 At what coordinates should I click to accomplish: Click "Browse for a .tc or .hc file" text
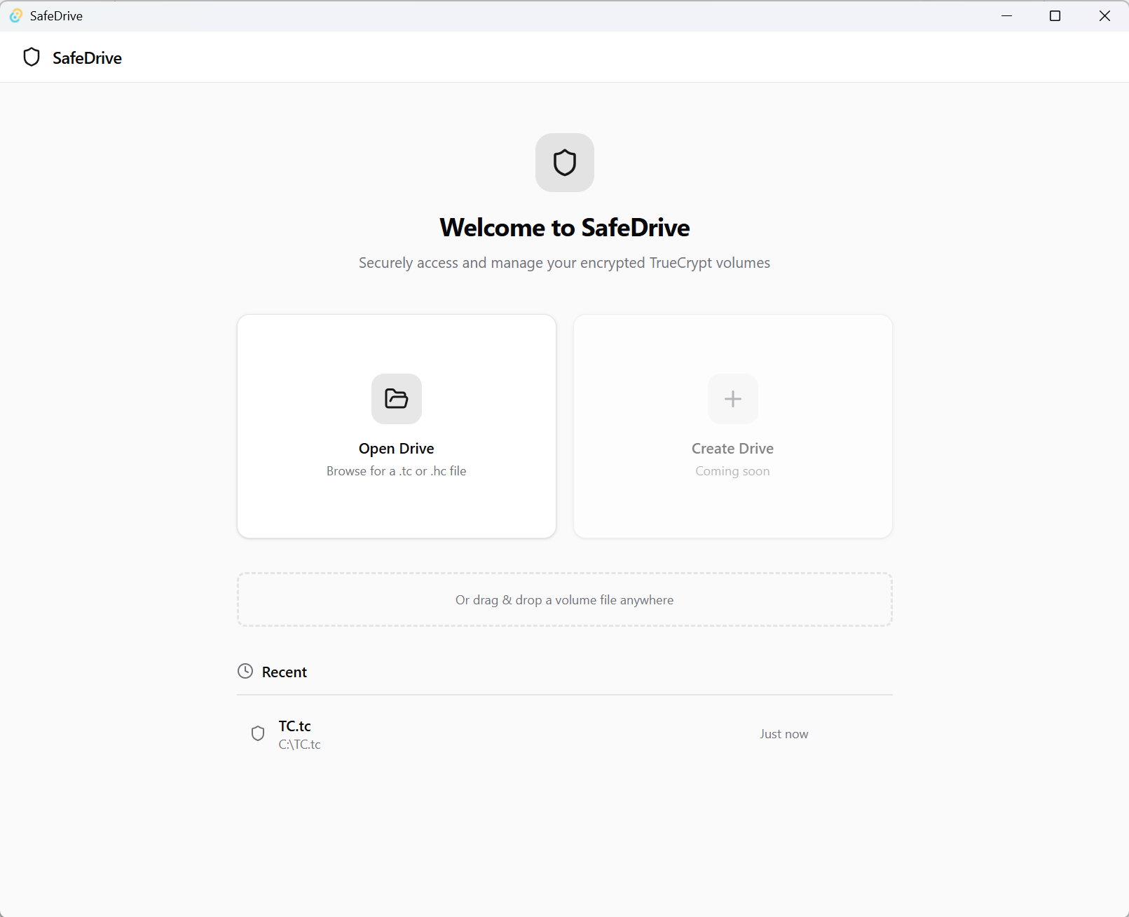point(397,471)
